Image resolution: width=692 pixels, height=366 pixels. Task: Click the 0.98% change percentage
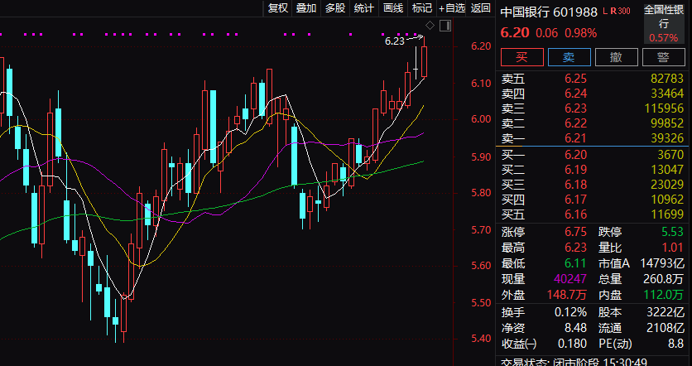pos(581,33)
